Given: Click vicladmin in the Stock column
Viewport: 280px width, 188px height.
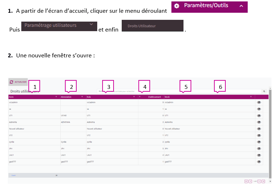Looking at the screenshot, I should point(169,102).
